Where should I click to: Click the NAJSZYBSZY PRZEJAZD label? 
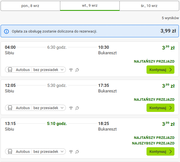coord(153,143)
